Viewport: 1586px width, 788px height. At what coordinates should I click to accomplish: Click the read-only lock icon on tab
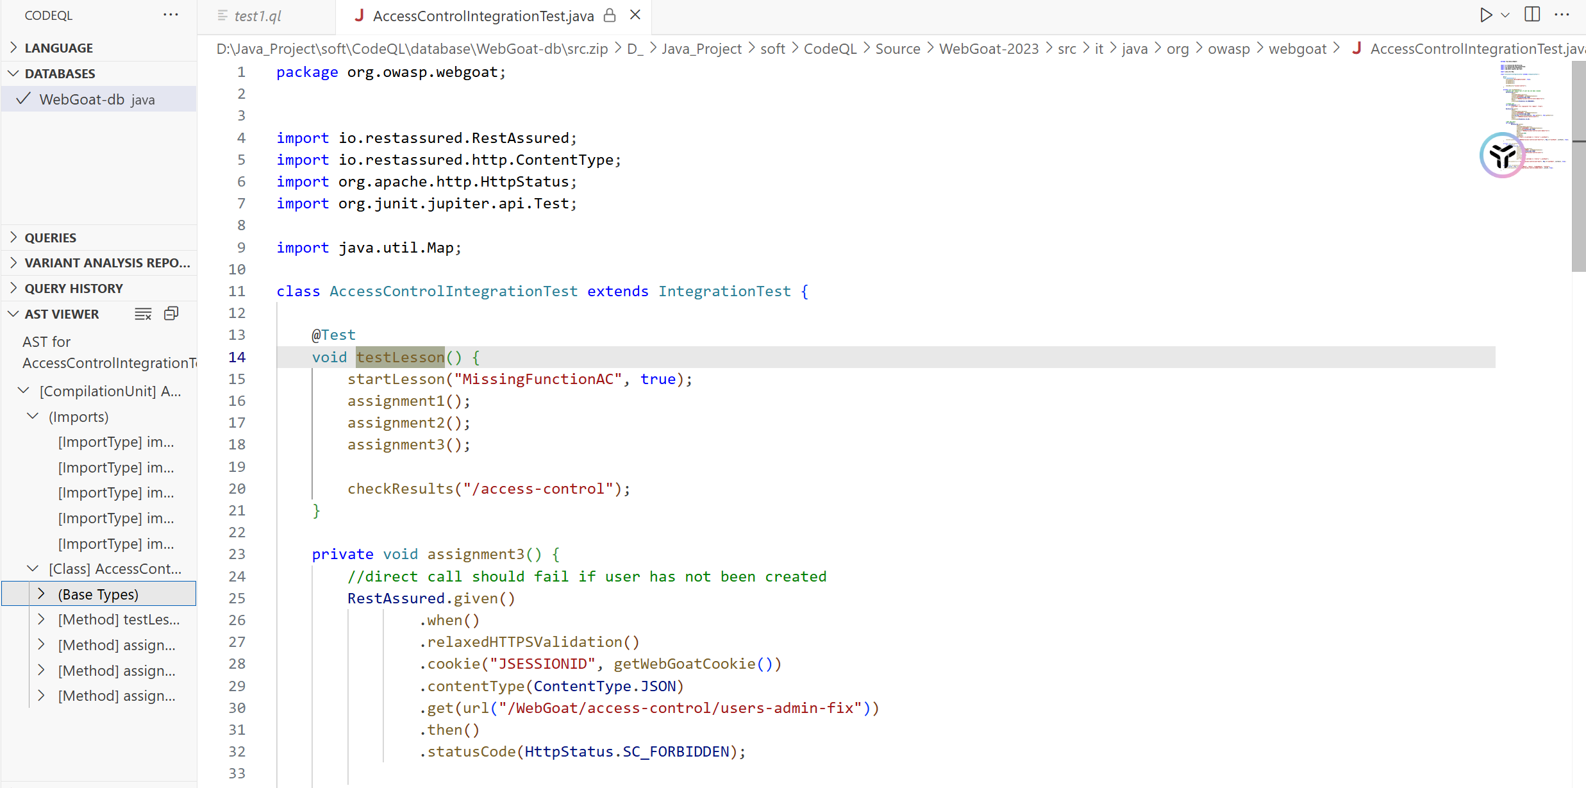click(x=610, y=15)
